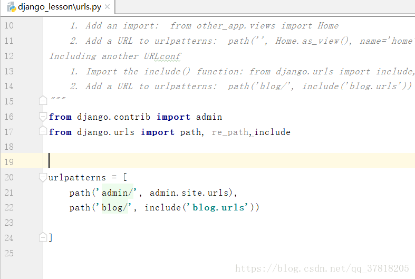Click the fold end marker at line 17
Screen dimensions: 415x279
pyautogui.click(x=43, y=131)
